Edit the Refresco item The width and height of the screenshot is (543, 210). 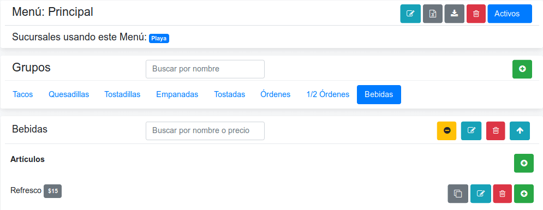point(481,194)
